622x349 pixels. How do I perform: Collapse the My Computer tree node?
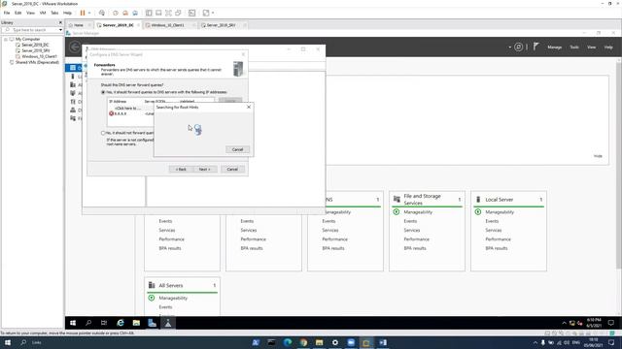click(5, 39)
